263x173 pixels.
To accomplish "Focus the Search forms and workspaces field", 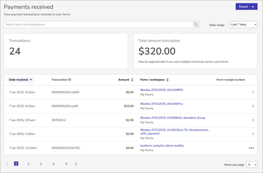I will [98, 24].
